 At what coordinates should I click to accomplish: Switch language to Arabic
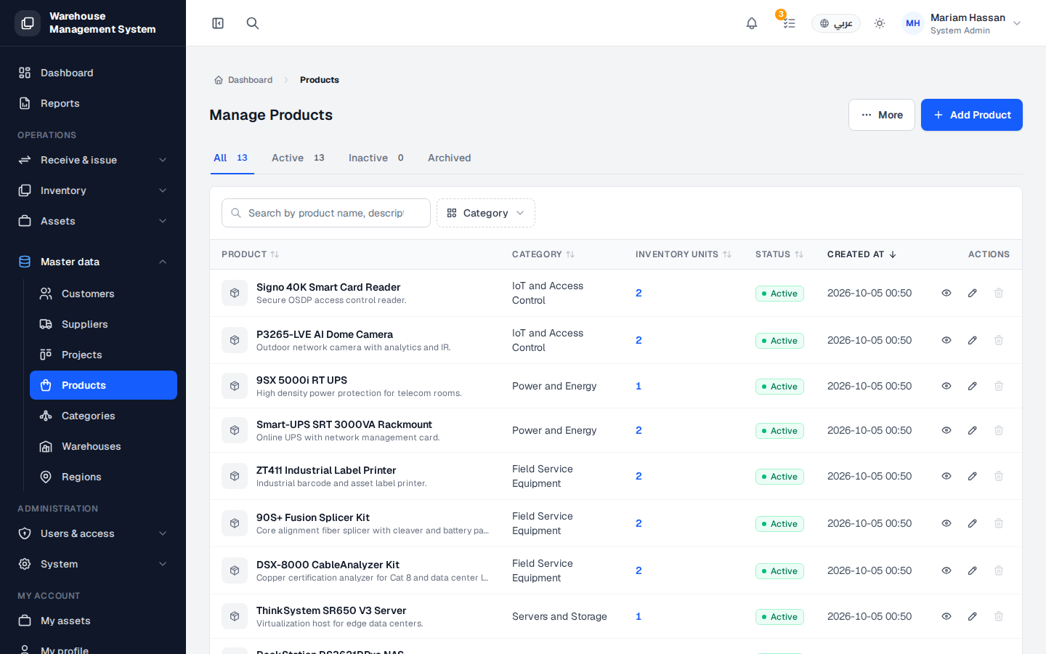click(x=836, y=23)
